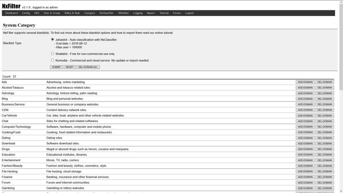Click DEL-DOMAIN for Car/Vehicle
The height and width of the screenshot is (193, 343).
click(x=324, y=115)
